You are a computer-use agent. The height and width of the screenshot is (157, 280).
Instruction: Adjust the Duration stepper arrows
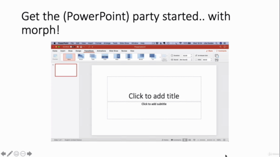click(x=191, y=55)
